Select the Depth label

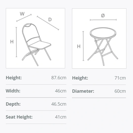coord(13,104)
